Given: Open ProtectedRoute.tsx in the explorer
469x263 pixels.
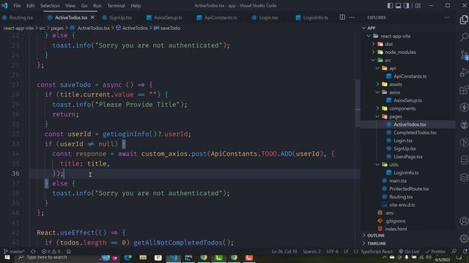Looking at the screenshot, I should pos(408,188).
